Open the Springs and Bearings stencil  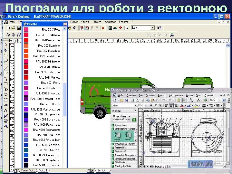coord(124,159)
